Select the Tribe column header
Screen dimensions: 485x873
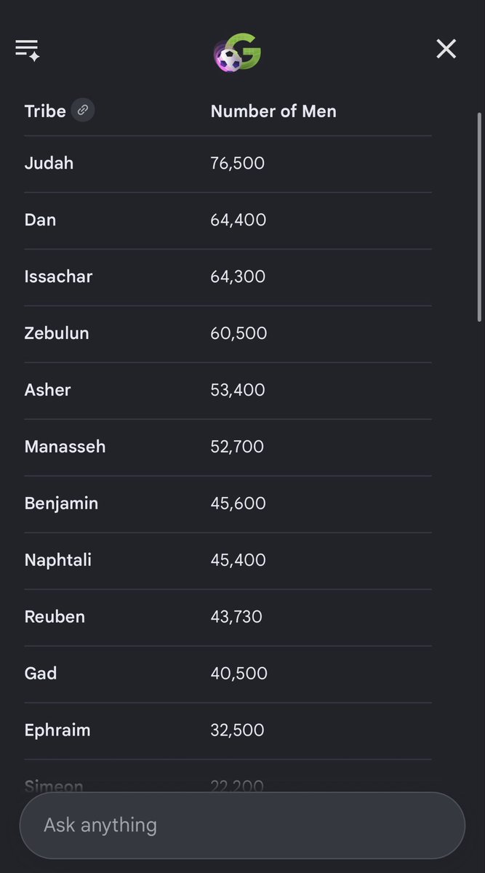coord(45,111)
